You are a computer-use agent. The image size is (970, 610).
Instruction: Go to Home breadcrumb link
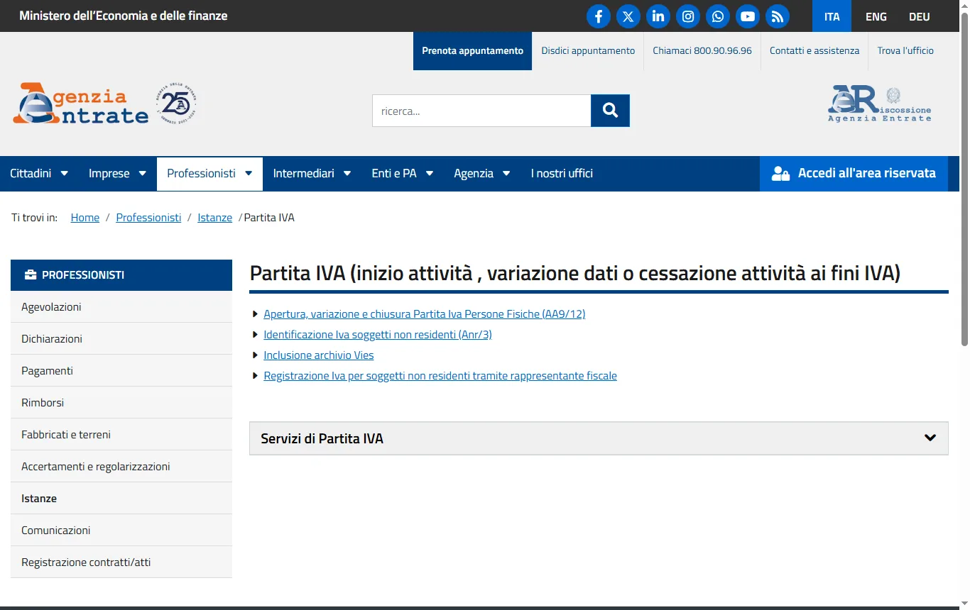[x=85, y=218]
